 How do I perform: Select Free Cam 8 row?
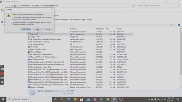coord(80,34)
